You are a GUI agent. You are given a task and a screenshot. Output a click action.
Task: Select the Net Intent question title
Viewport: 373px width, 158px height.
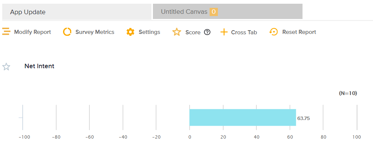(39, 66)
